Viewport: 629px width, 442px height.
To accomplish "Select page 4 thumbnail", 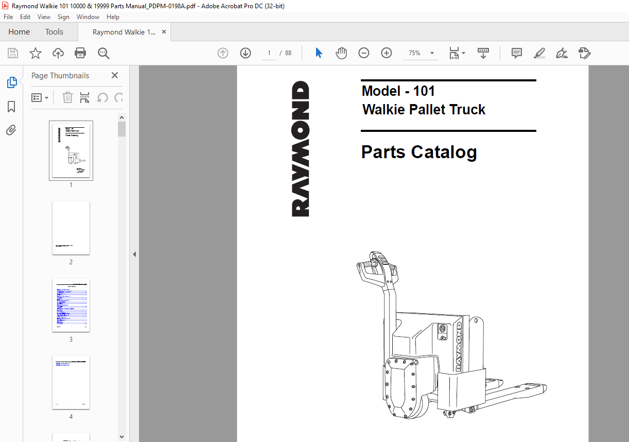I will click(71, 383).
